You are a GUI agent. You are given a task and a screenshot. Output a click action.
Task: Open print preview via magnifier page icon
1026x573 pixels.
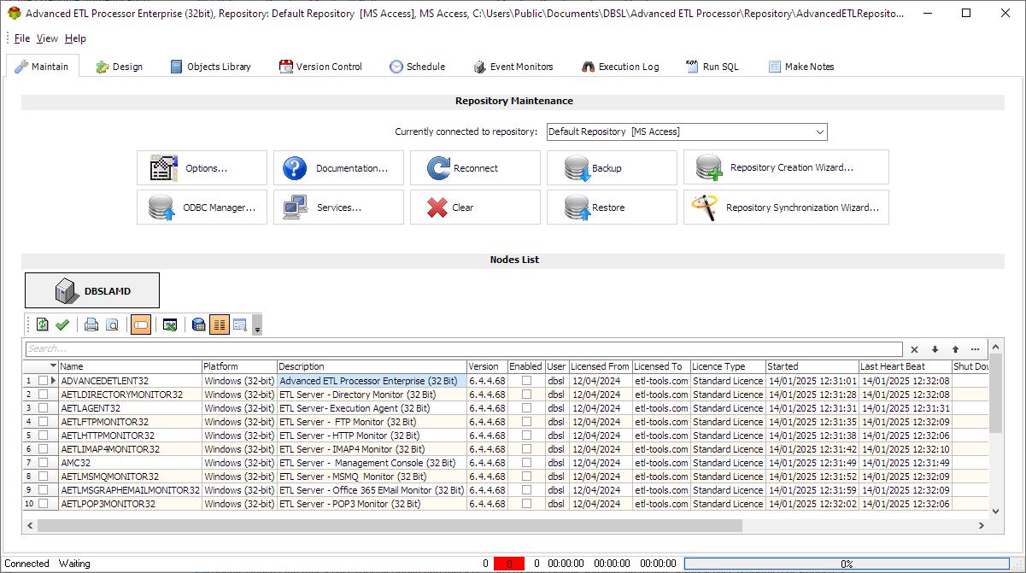coord(112,325)
